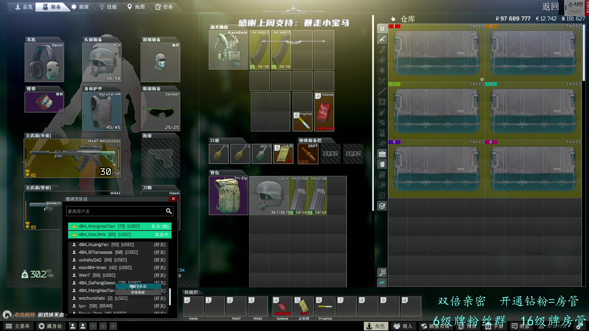The image size is (589, 331).
Task: Select Razor headset equipment slot
Action: 44,62
